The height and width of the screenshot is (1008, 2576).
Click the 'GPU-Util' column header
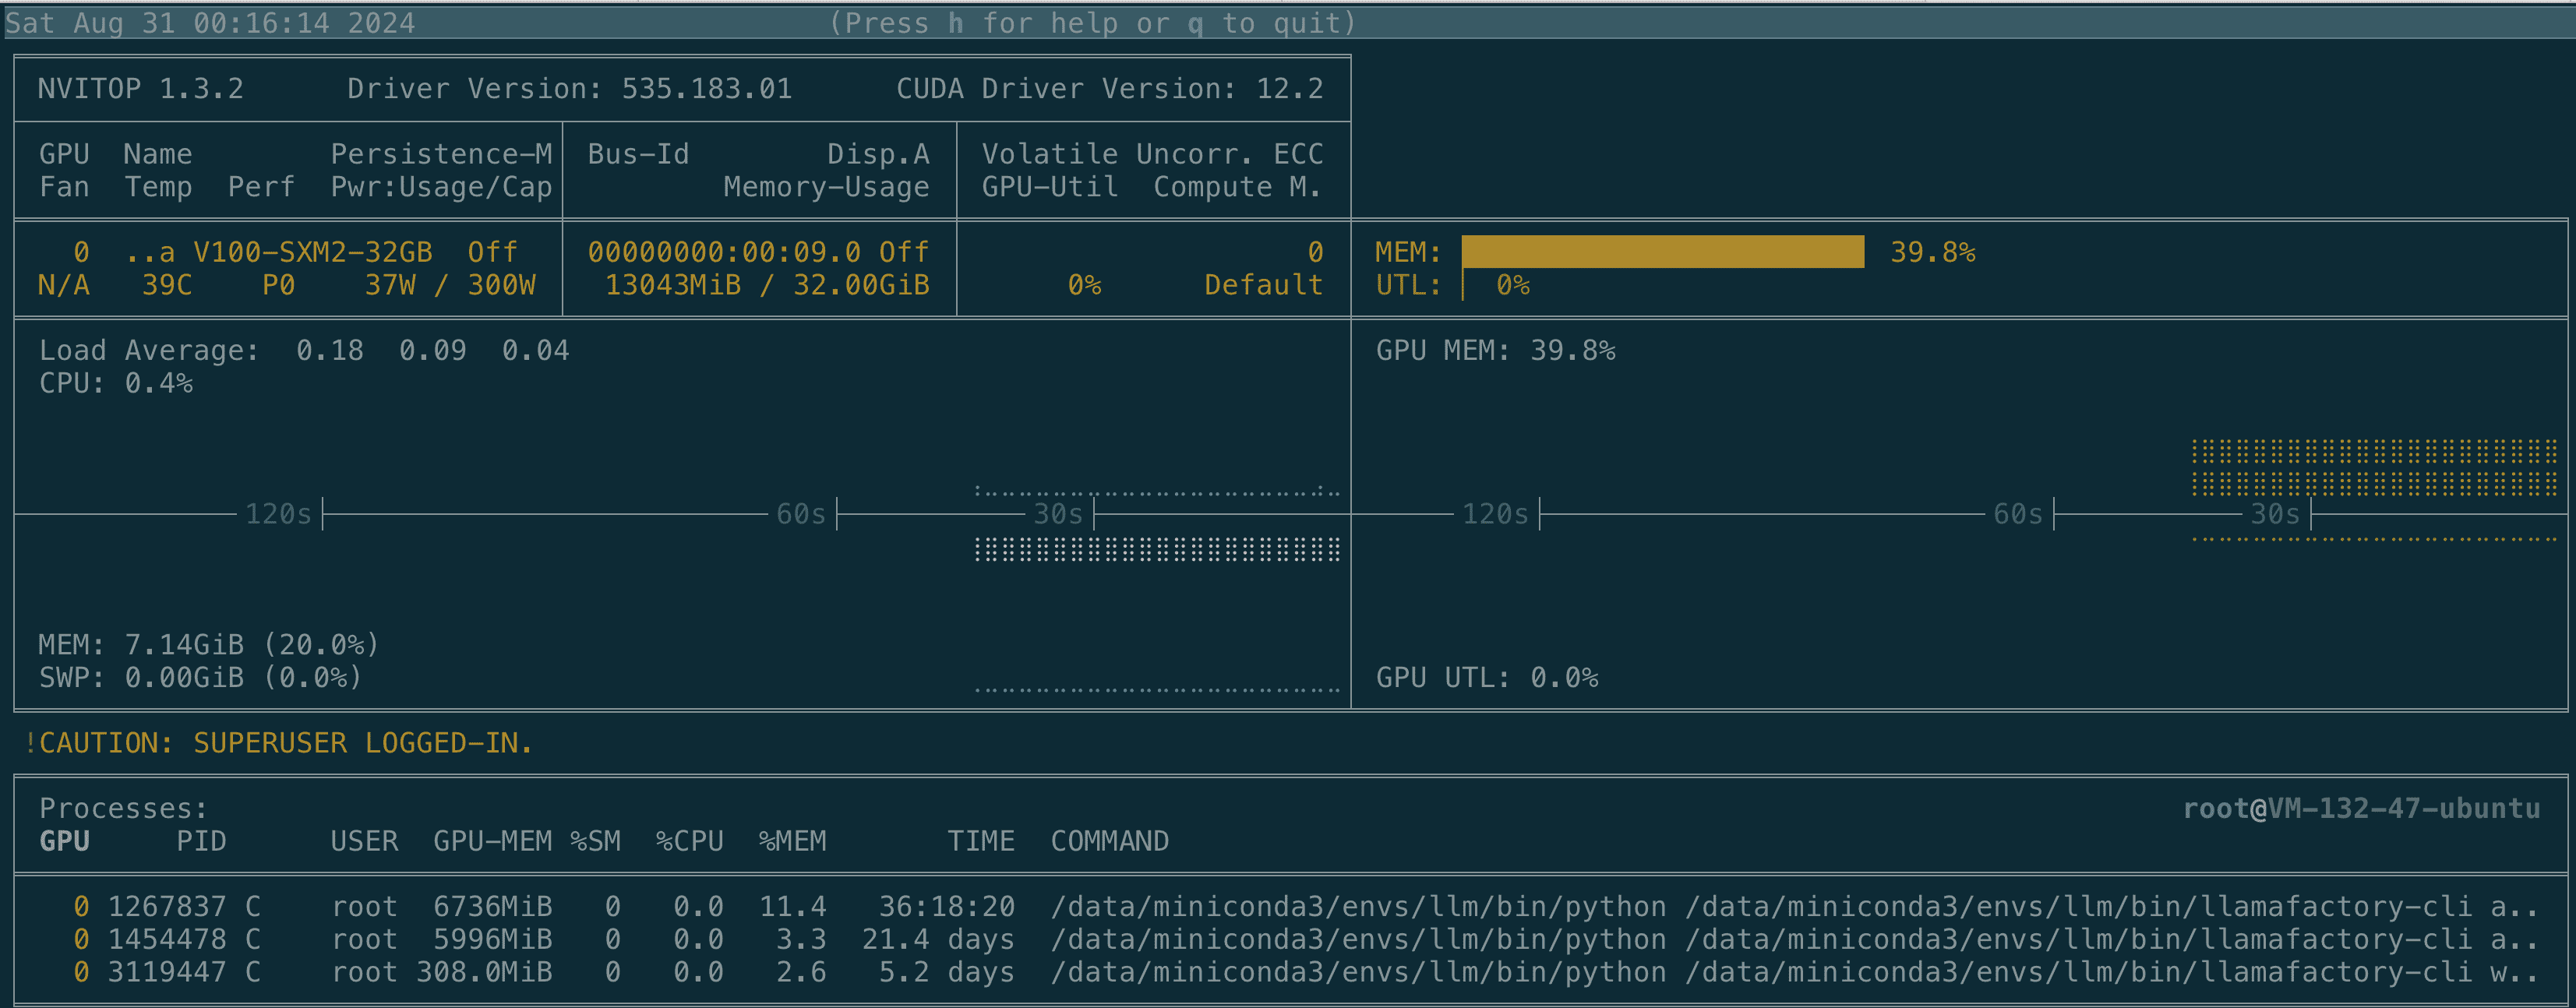coord(1049,187)
